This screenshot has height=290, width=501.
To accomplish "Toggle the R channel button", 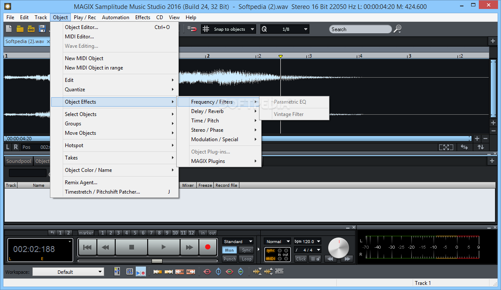I will pos(16,147).
